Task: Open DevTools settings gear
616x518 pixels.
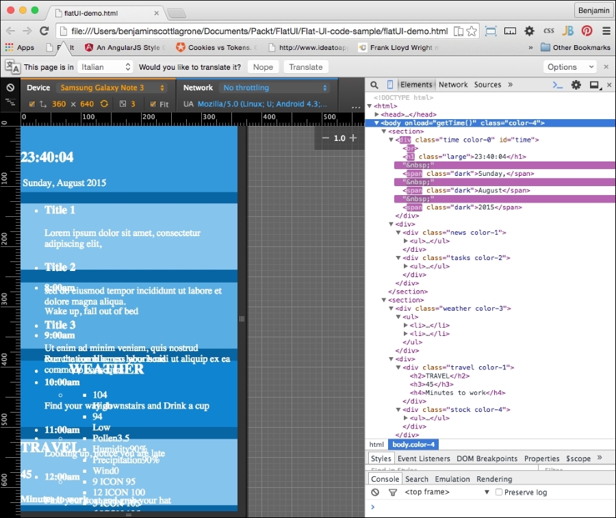Action: coord(576,85)
